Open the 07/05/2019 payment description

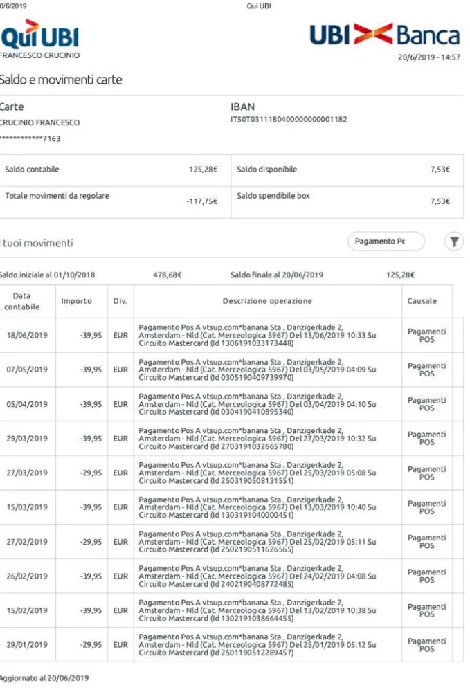tap(257, 370)
